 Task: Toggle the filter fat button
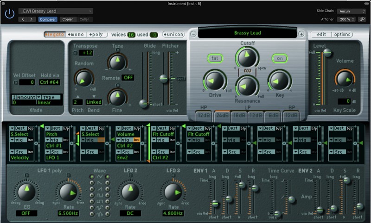(215, 58)
